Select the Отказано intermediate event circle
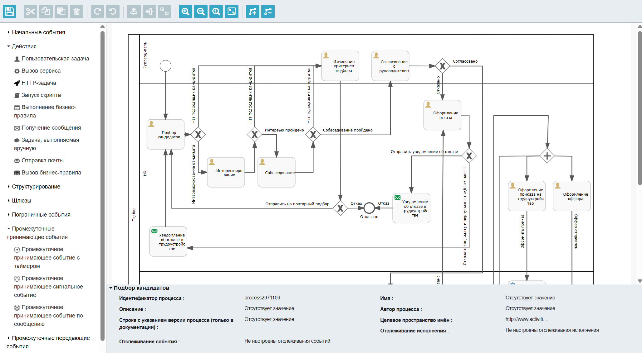The width and height of the screenshot is (642, 353). click(369, 208)
